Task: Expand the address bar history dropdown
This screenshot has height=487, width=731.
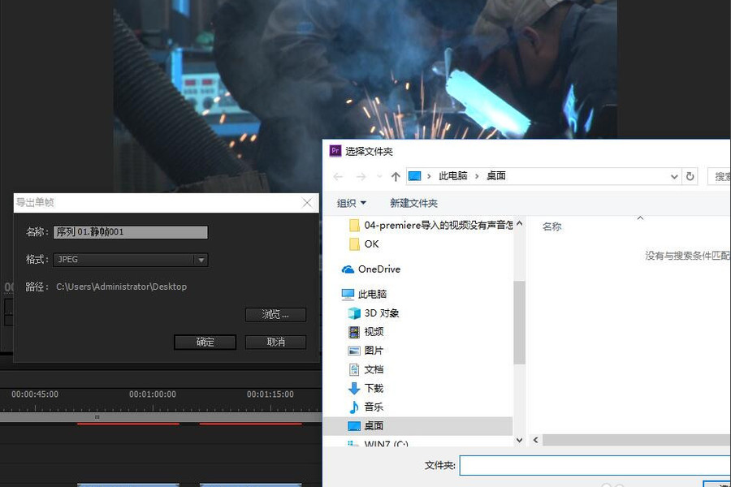Action: tap(674, 175)
